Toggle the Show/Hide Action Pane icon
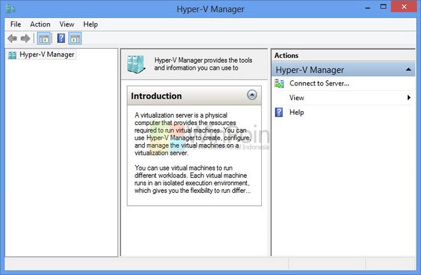The width and height of the screenshot is (421, 275). 75,39
